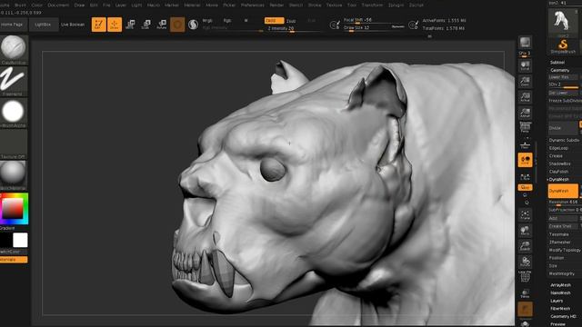This screenshot has height=327, width=582.
Task: Expand the Crease section
Action: tap(556, 155)
